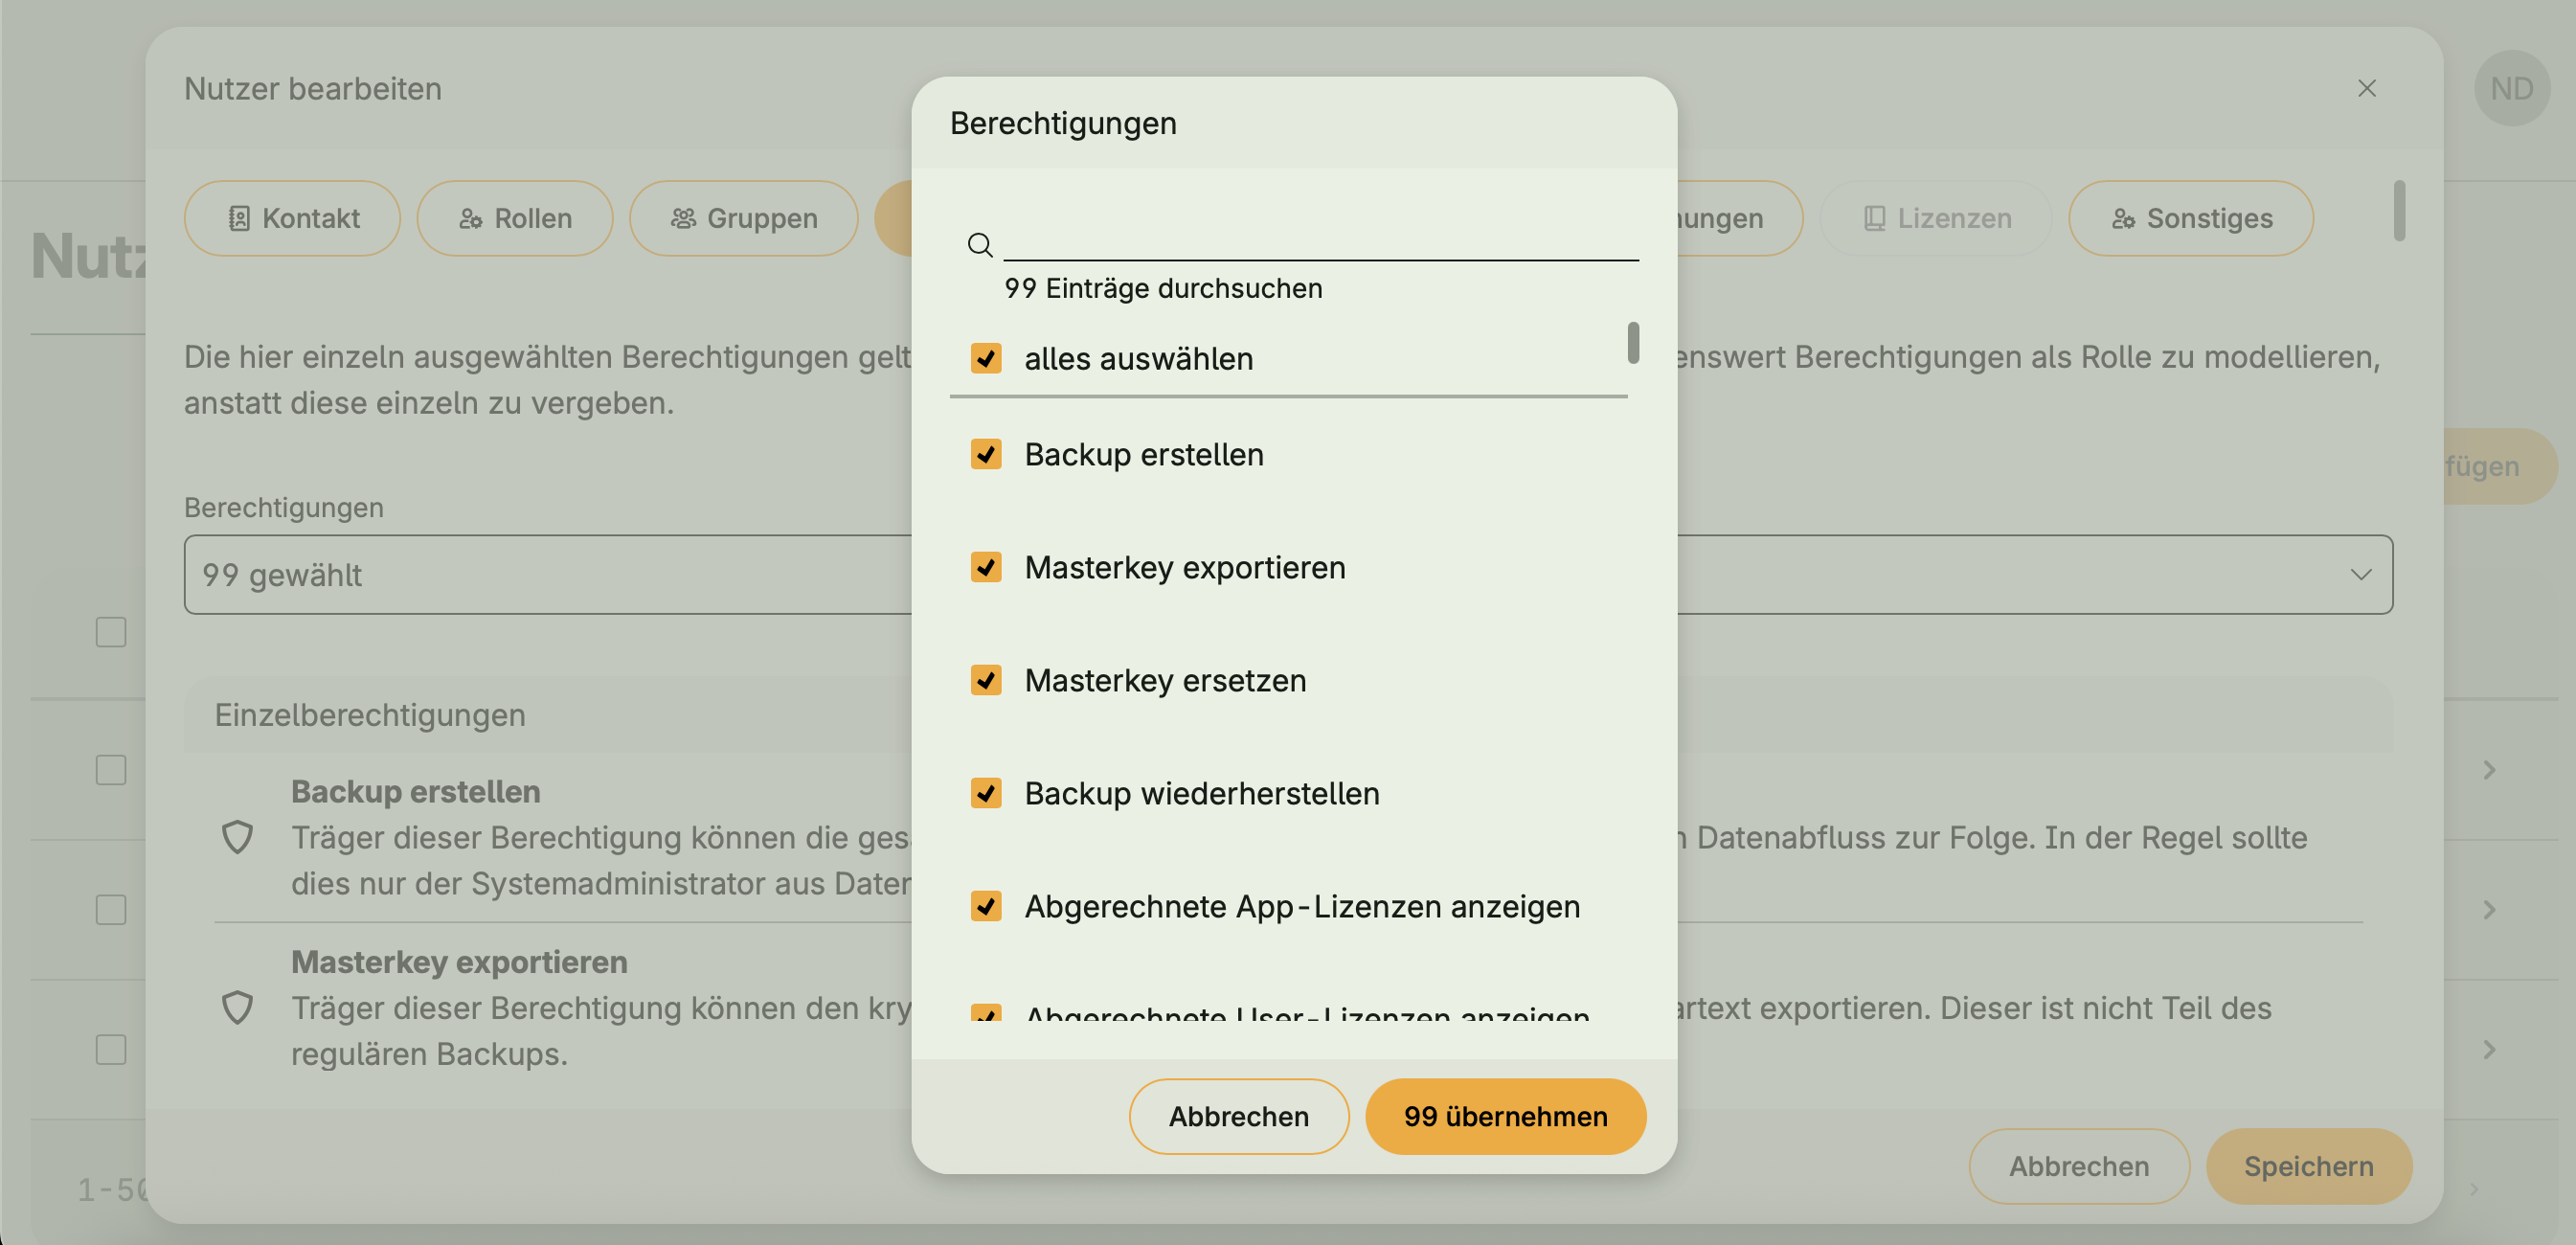2576x1245 pixels.
Task: Uncheck 'Masterkey exportieren' in the list
Action: (987, 567)
